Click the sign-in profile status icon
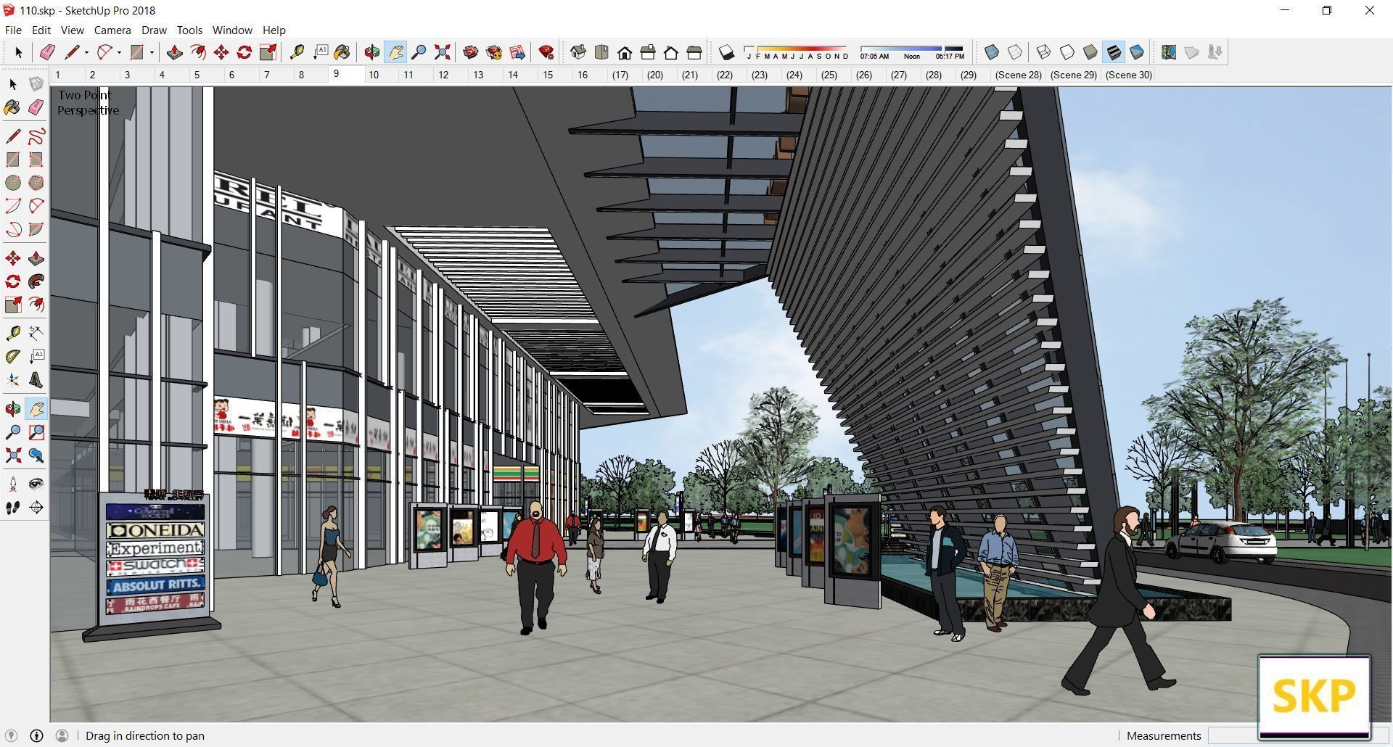Viewport: 1393px width, 747px height. click(62, 735)
